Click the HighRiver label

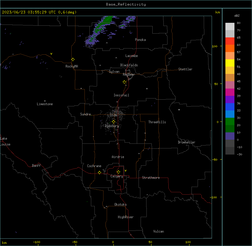[126, 217]
